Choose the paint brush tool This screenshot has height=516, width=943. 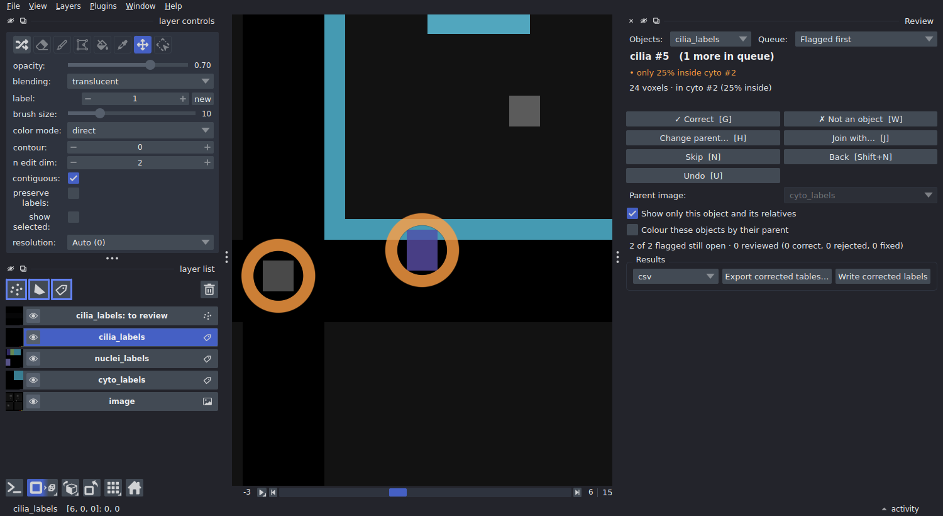(62, 45)
